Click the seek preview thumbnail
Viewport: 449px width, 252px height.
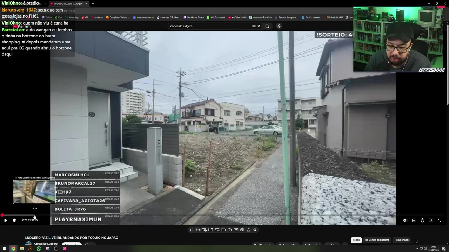[x=34, y=192]
